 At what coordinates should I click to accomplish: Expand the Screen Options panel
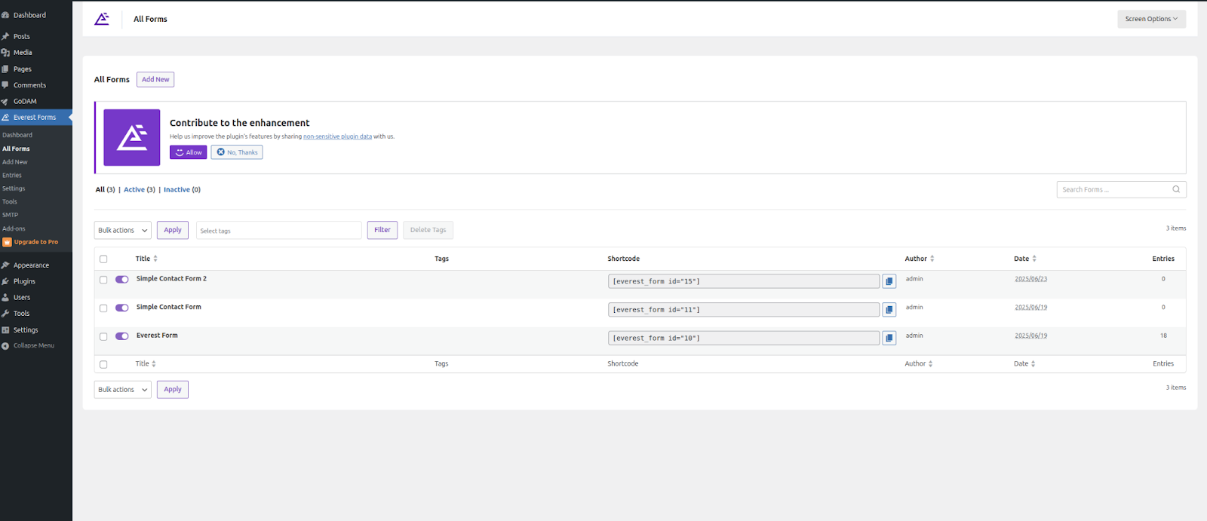pos(1151,19)
